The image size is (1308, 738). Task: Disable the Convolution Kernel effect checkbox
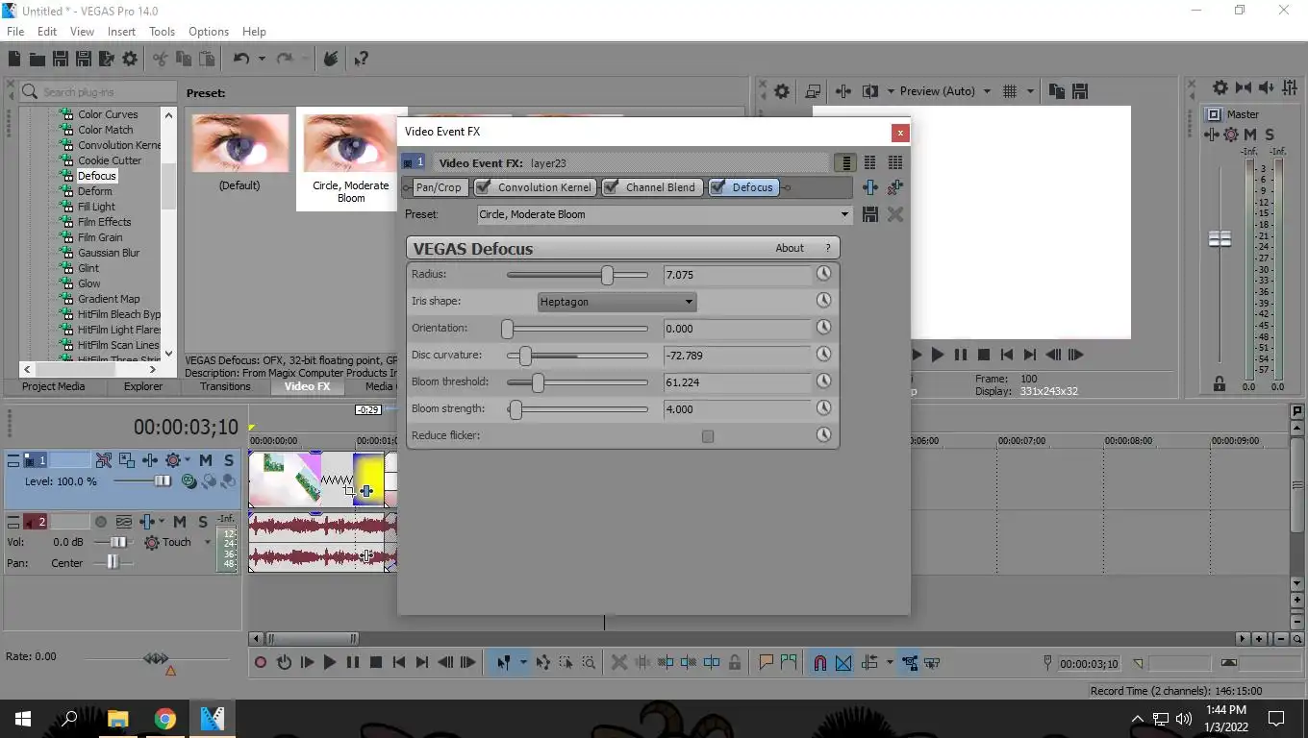coord(483,187)
